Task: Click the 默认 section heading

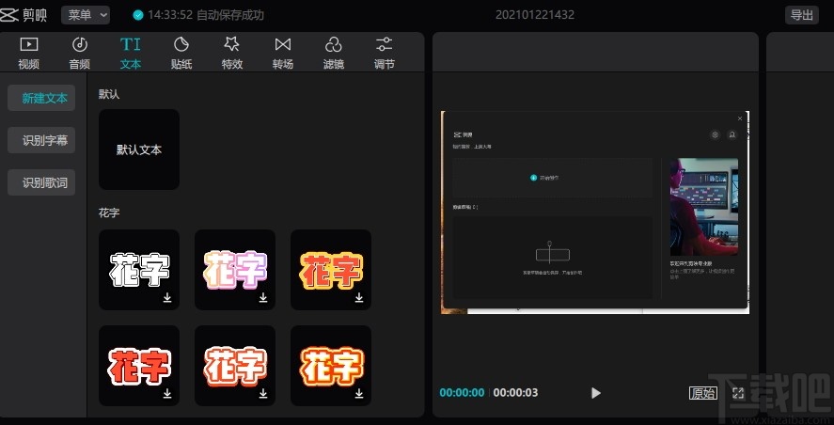Action: pos(109,94)
